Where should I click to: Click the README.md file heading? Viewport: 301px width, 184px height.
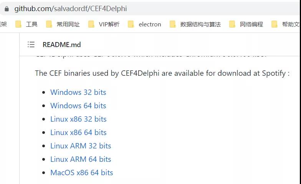61,44
